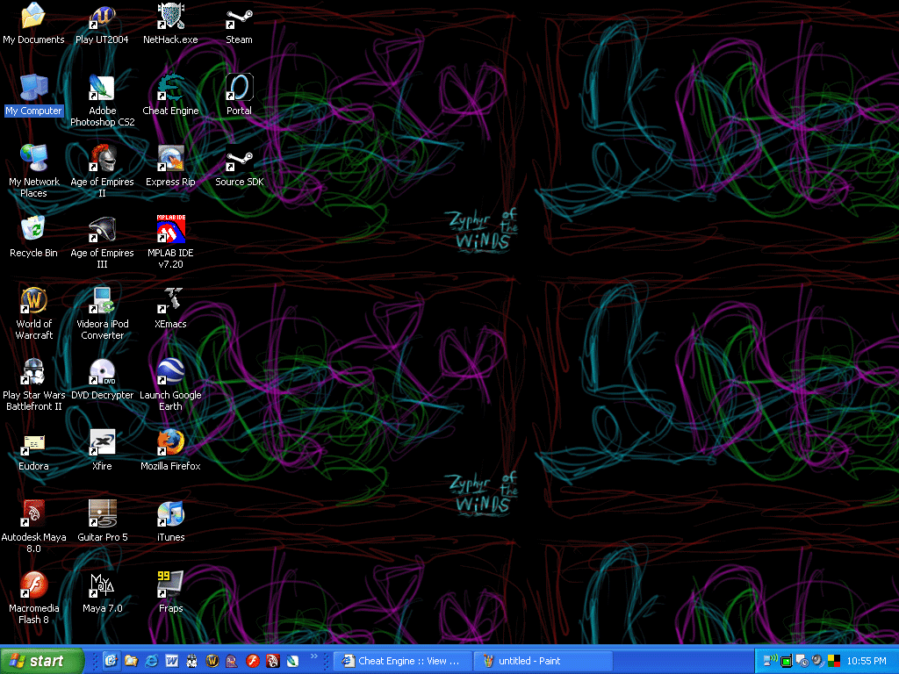Viewport: 899px width, 674px height.
Task: Open the Windows Start menu
Action: click(42, 661)
